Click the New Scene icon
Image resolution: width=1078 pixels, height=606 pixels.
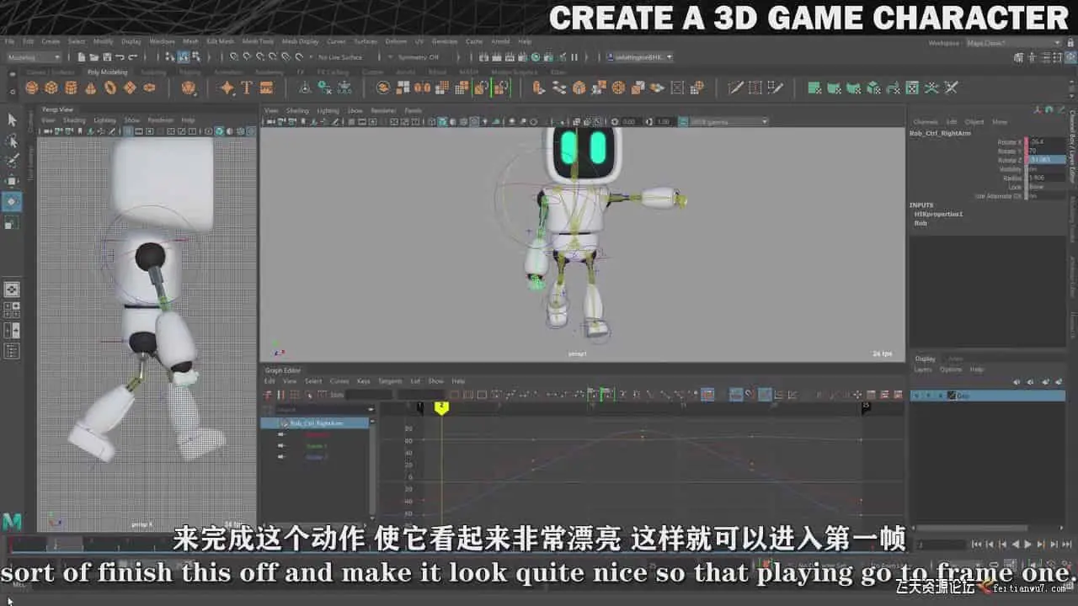pyautogui.click(x=82, y=57)
